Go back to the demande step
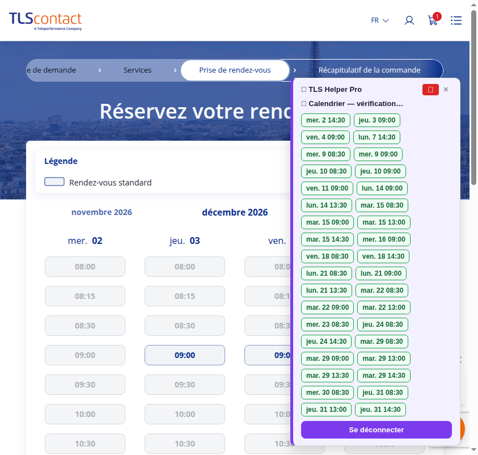478x455 pixels. tap(51, 70)
